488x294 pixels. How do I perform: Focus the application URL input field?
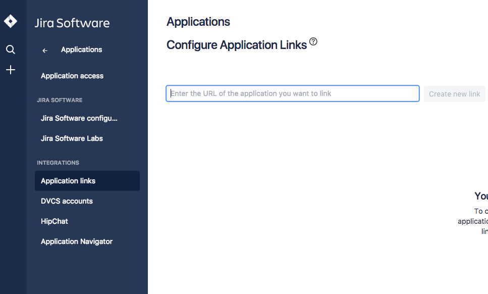tap(293, 93)
